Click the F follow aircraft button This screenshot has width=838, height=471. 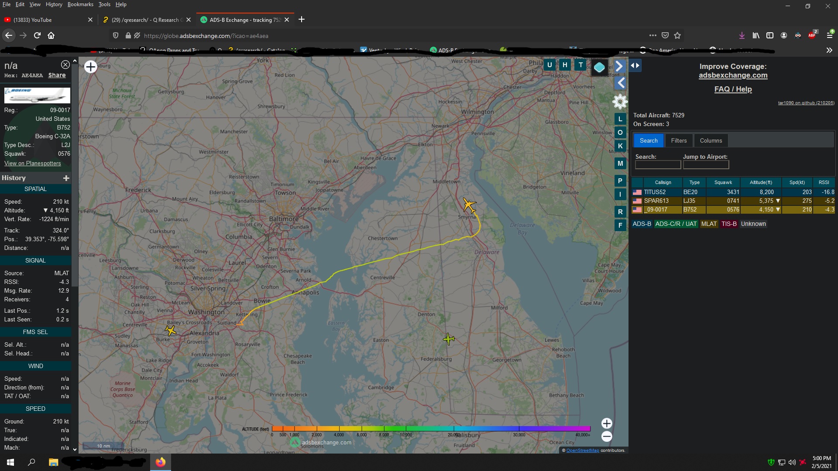click(x=620, y=225)
